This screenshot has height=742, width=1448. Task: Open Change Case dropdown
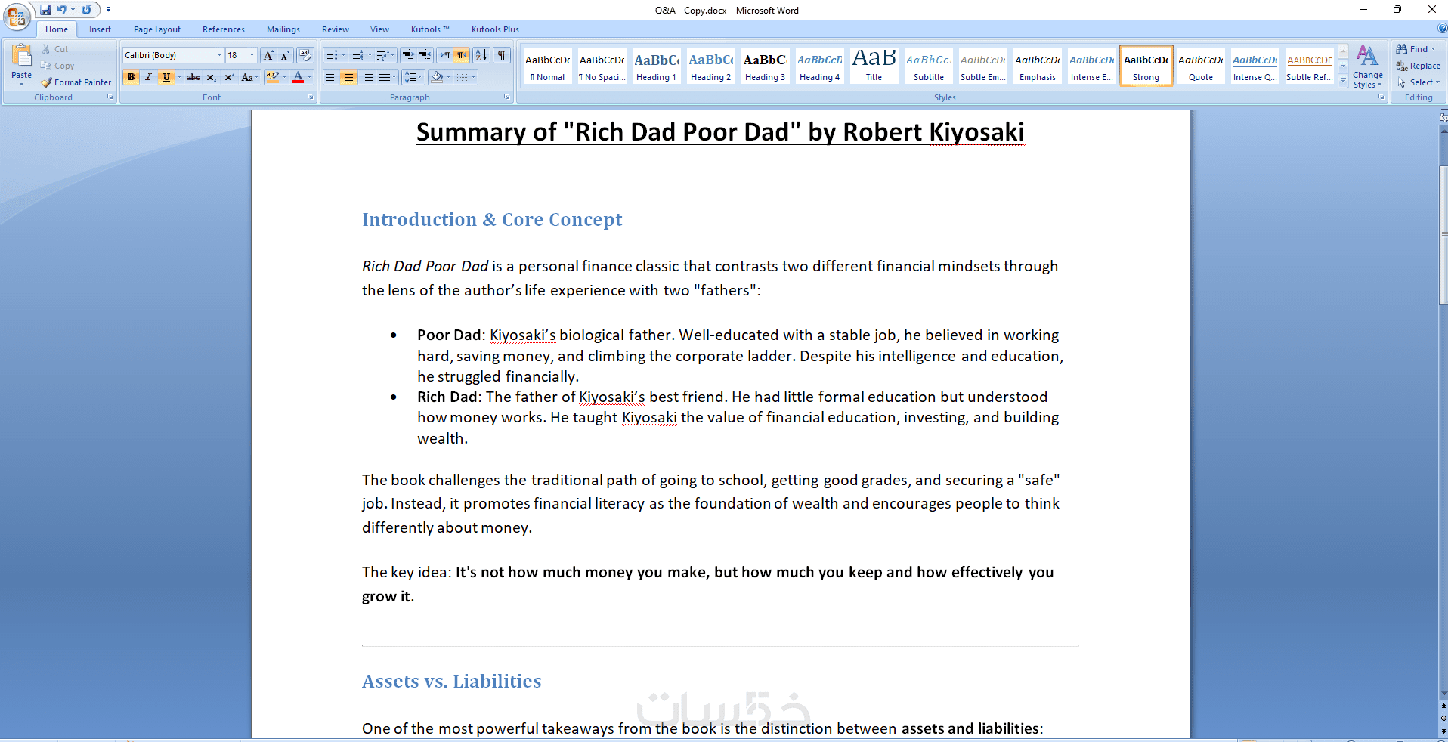(249, 77)
